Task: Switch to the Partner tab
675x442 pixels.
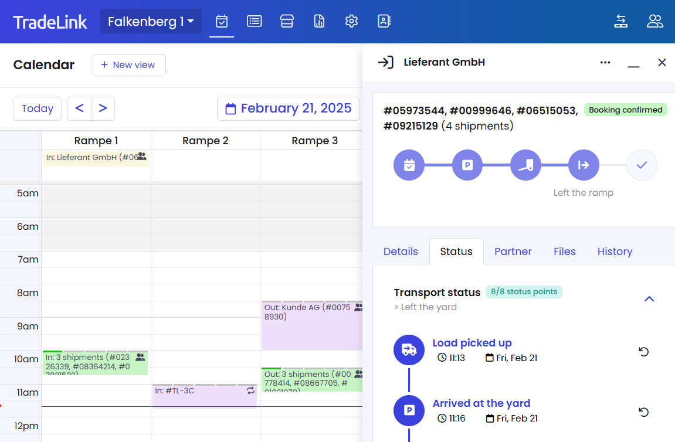Action: 513,251
